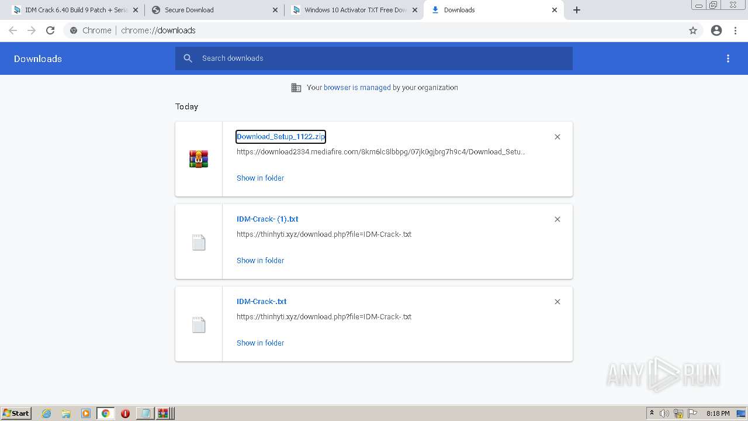Open Internet Explorer from the taskbar
The height and width of the screenshot is (421, 748).
click(46, 413)
